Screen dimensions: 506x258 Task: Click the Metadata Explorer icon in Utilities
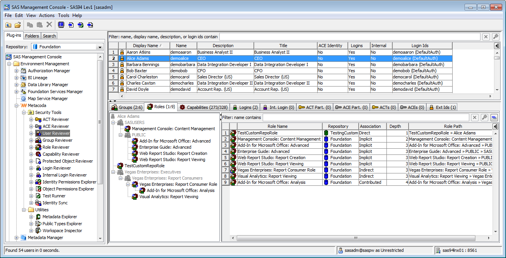(x=38, y=217)
